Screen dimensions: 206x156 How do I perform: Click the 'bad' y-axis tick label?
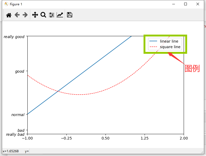point(21,130)
